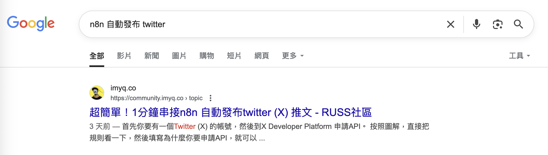Clear the search query with the X icon

[x=451, y=24]
